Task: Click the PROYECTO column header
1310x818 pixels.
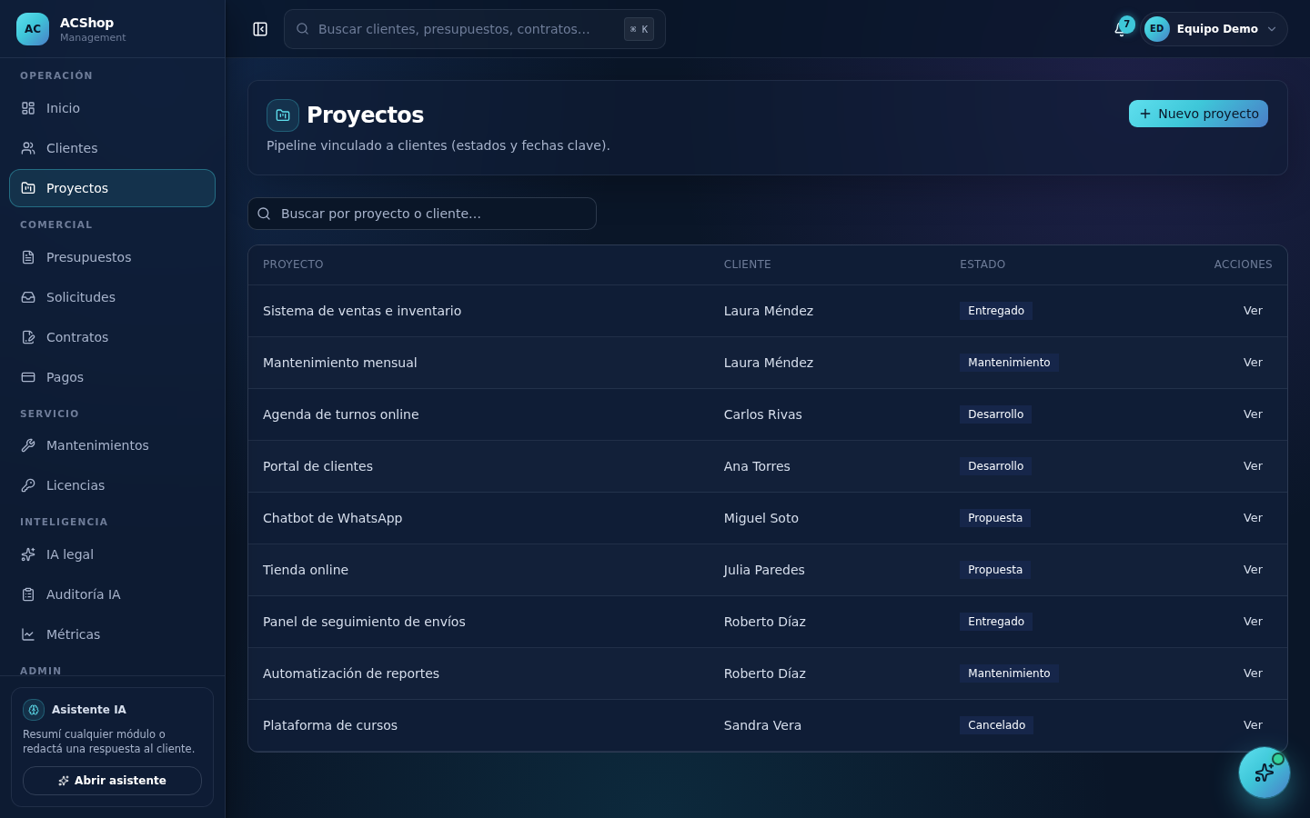Action: 293,264
